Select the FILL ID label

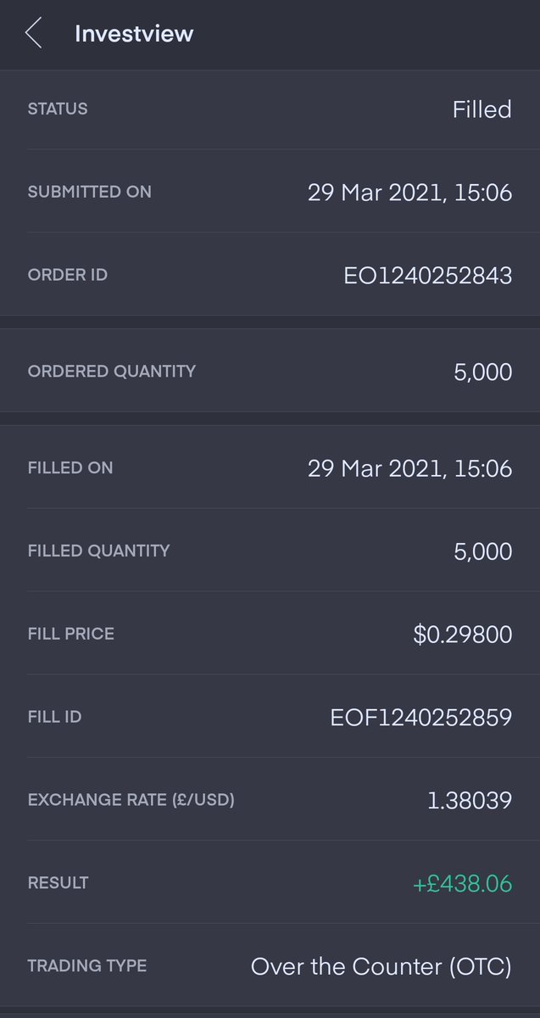(x=54, y=717)
